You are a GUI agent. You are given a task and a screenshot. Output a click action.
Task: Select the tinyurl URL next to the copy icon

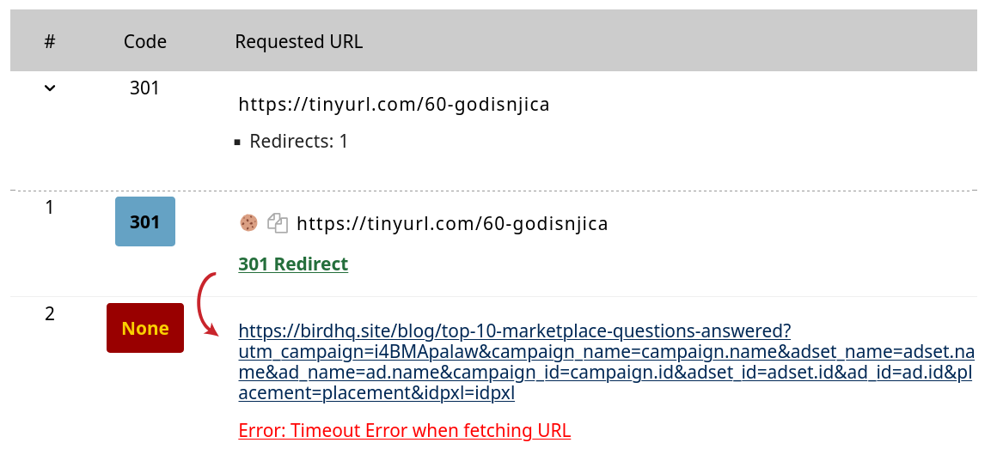452,223
